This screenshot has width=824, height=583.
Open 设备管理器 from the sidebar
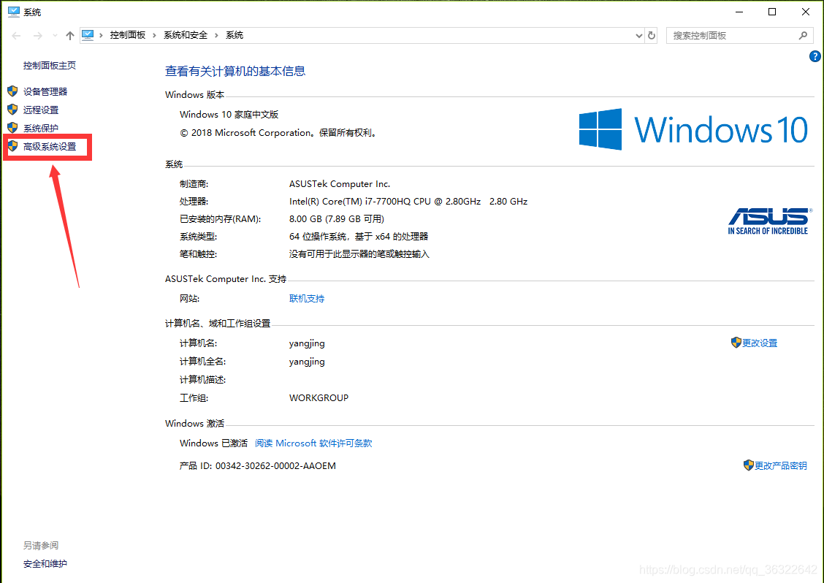click(45, 91)
